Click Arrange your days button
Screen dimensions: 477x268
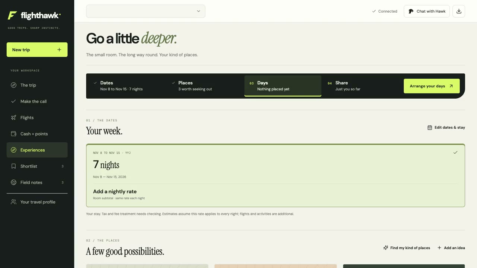click(x=432, y=86)
